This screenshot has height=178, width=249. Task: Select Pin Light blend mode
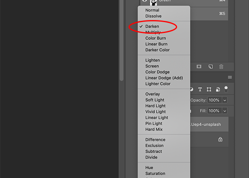[164, 123]
